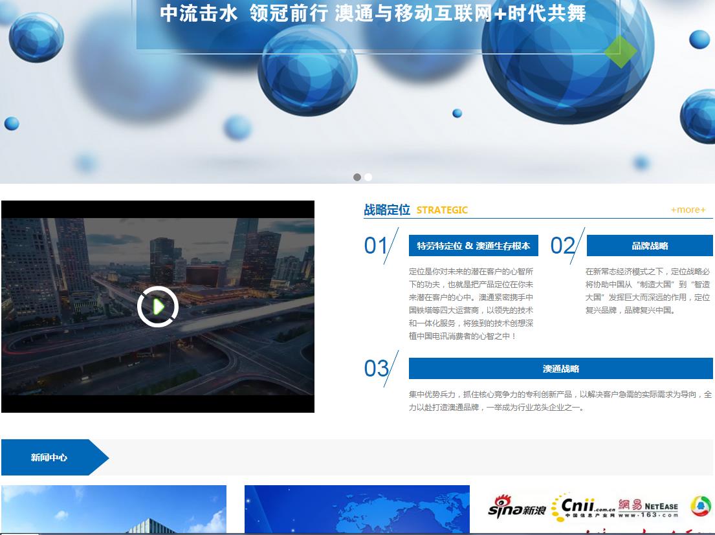Open the 品牌战略 button
Viewport: 715px width, 535px height.
650,246
